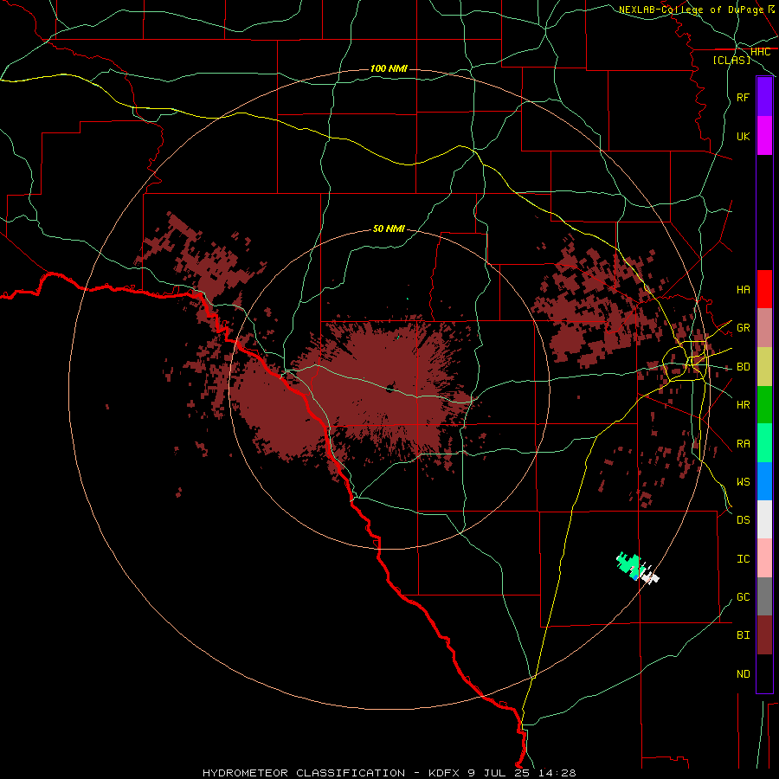
Task: Click the "100 NMI" range ring label
Action: [389, 68]
